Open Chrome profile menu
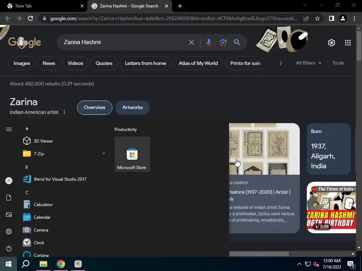 [343, 18]
